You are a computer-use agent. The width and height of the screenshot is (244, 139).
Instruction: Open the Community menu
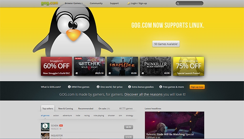coord(96,3)
